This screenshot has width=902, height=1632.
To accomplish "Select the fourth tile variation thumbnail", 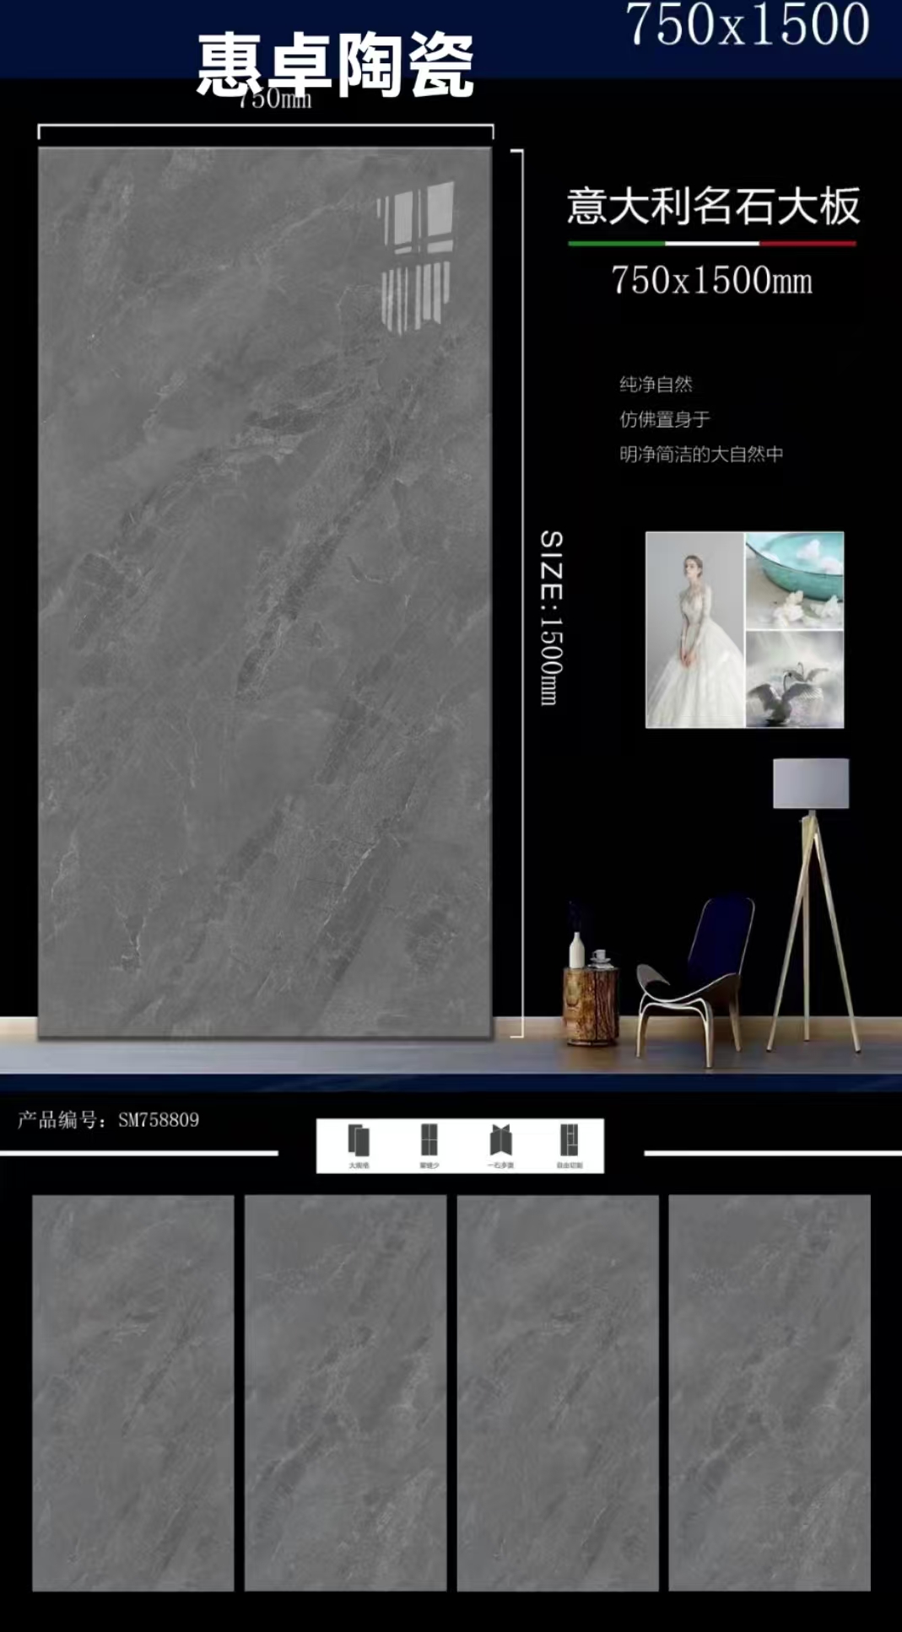I will (x=770, y=1392).
